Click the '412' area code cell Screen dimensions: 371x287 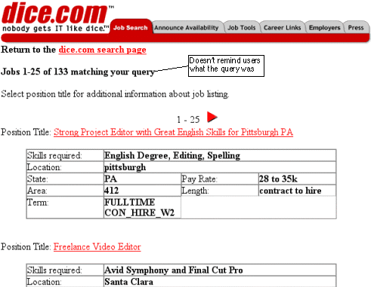tap(142, 191)
